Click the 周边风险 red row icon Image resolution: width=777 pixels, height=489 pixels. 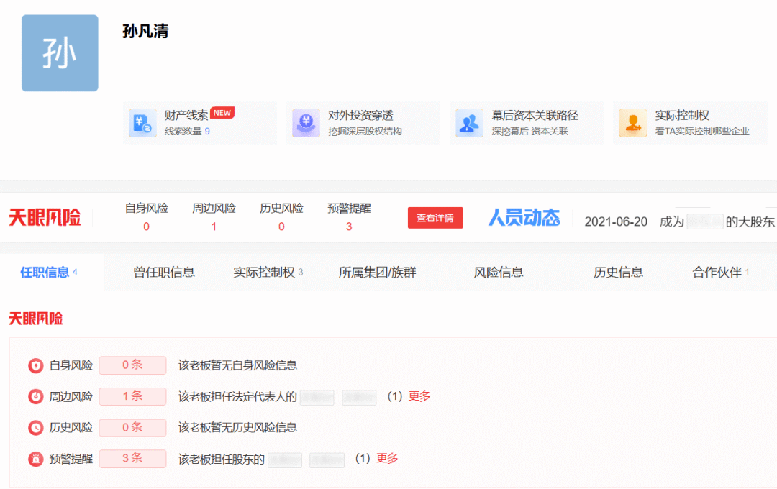click(x=35, y=396)
